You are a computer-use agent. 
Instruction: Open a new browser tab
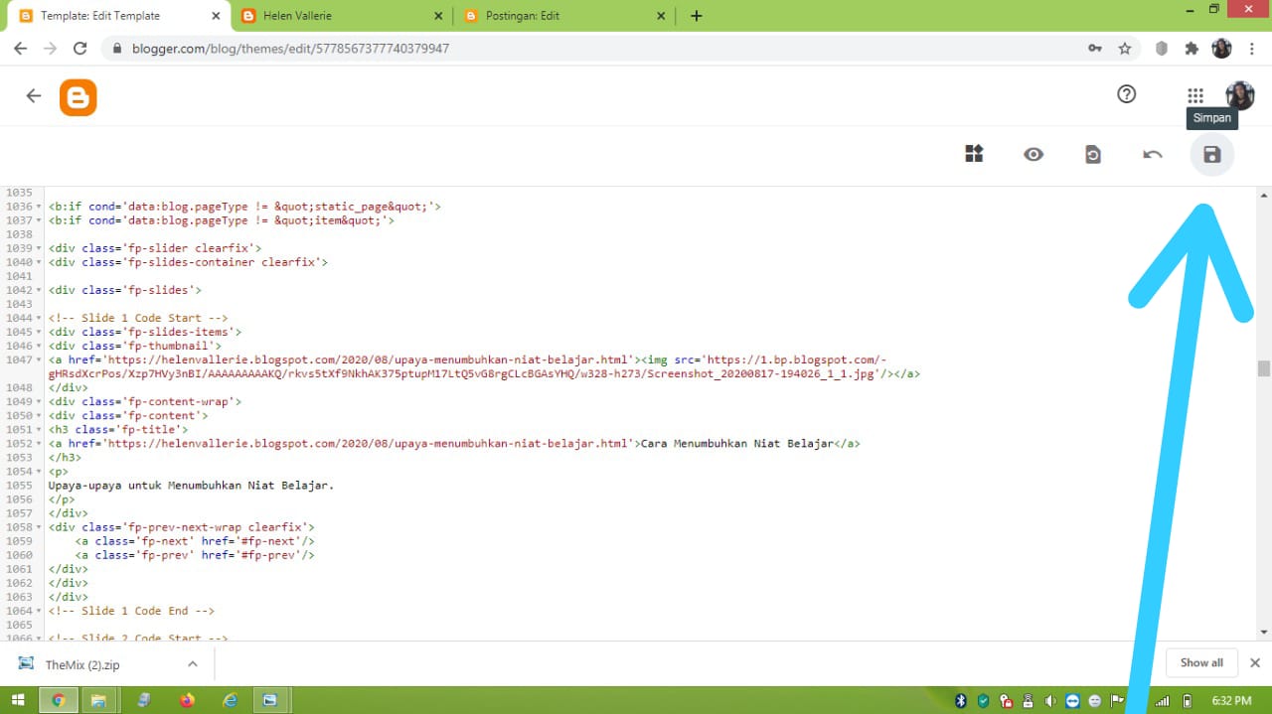tap(697, 16)
